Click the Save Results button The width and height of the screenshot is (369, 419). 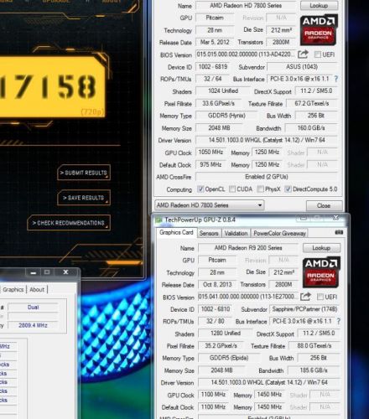(84, 198)
